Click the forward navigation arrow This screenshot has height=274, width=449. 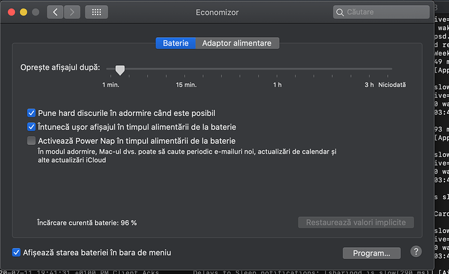72,12
